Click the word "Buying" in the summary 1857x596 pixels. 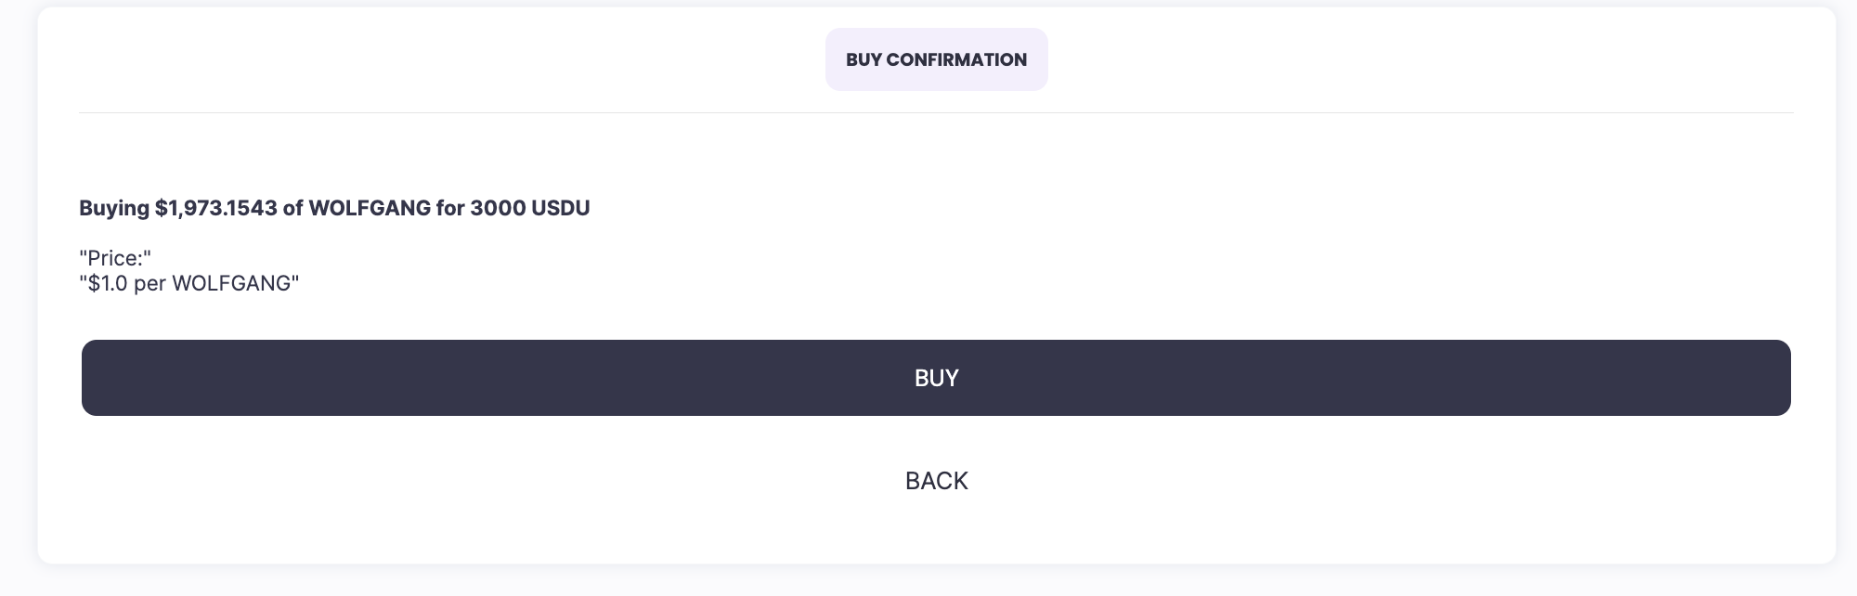[114, 208]
